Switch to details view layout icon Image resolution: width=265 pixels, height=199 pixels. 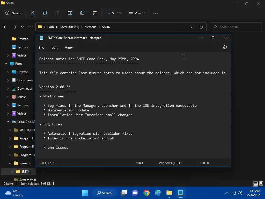255,183
